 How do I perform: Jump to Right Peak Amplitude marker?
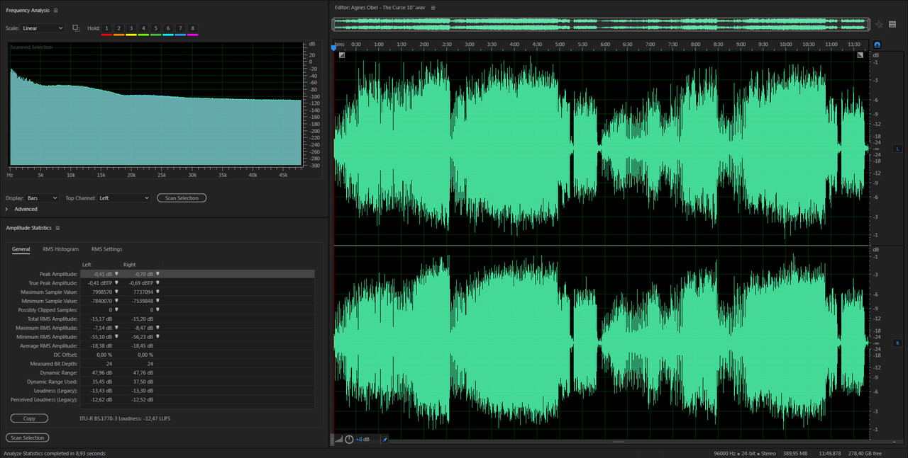coord(158,273)
